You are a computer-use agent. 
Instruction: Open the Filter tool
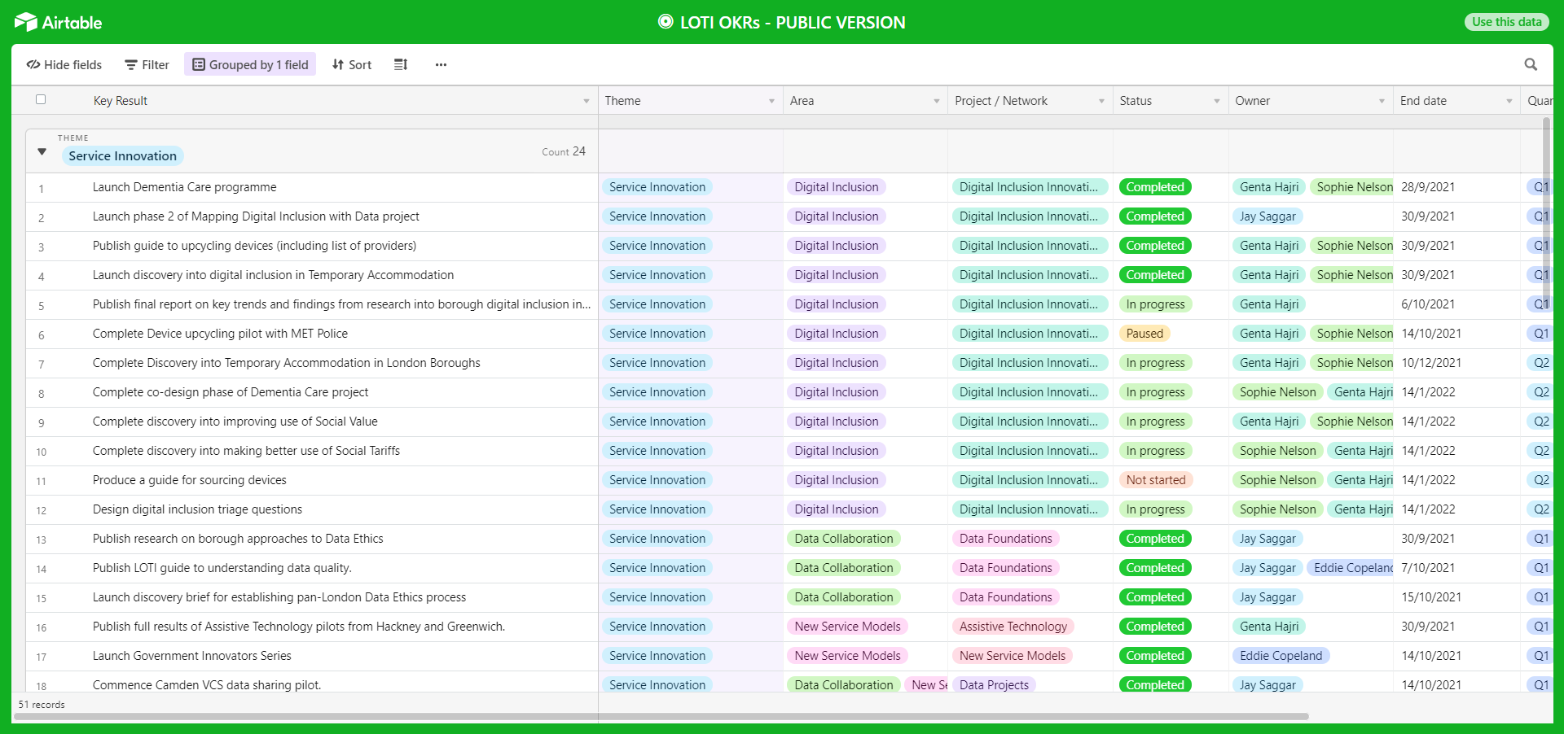point(147,64)
